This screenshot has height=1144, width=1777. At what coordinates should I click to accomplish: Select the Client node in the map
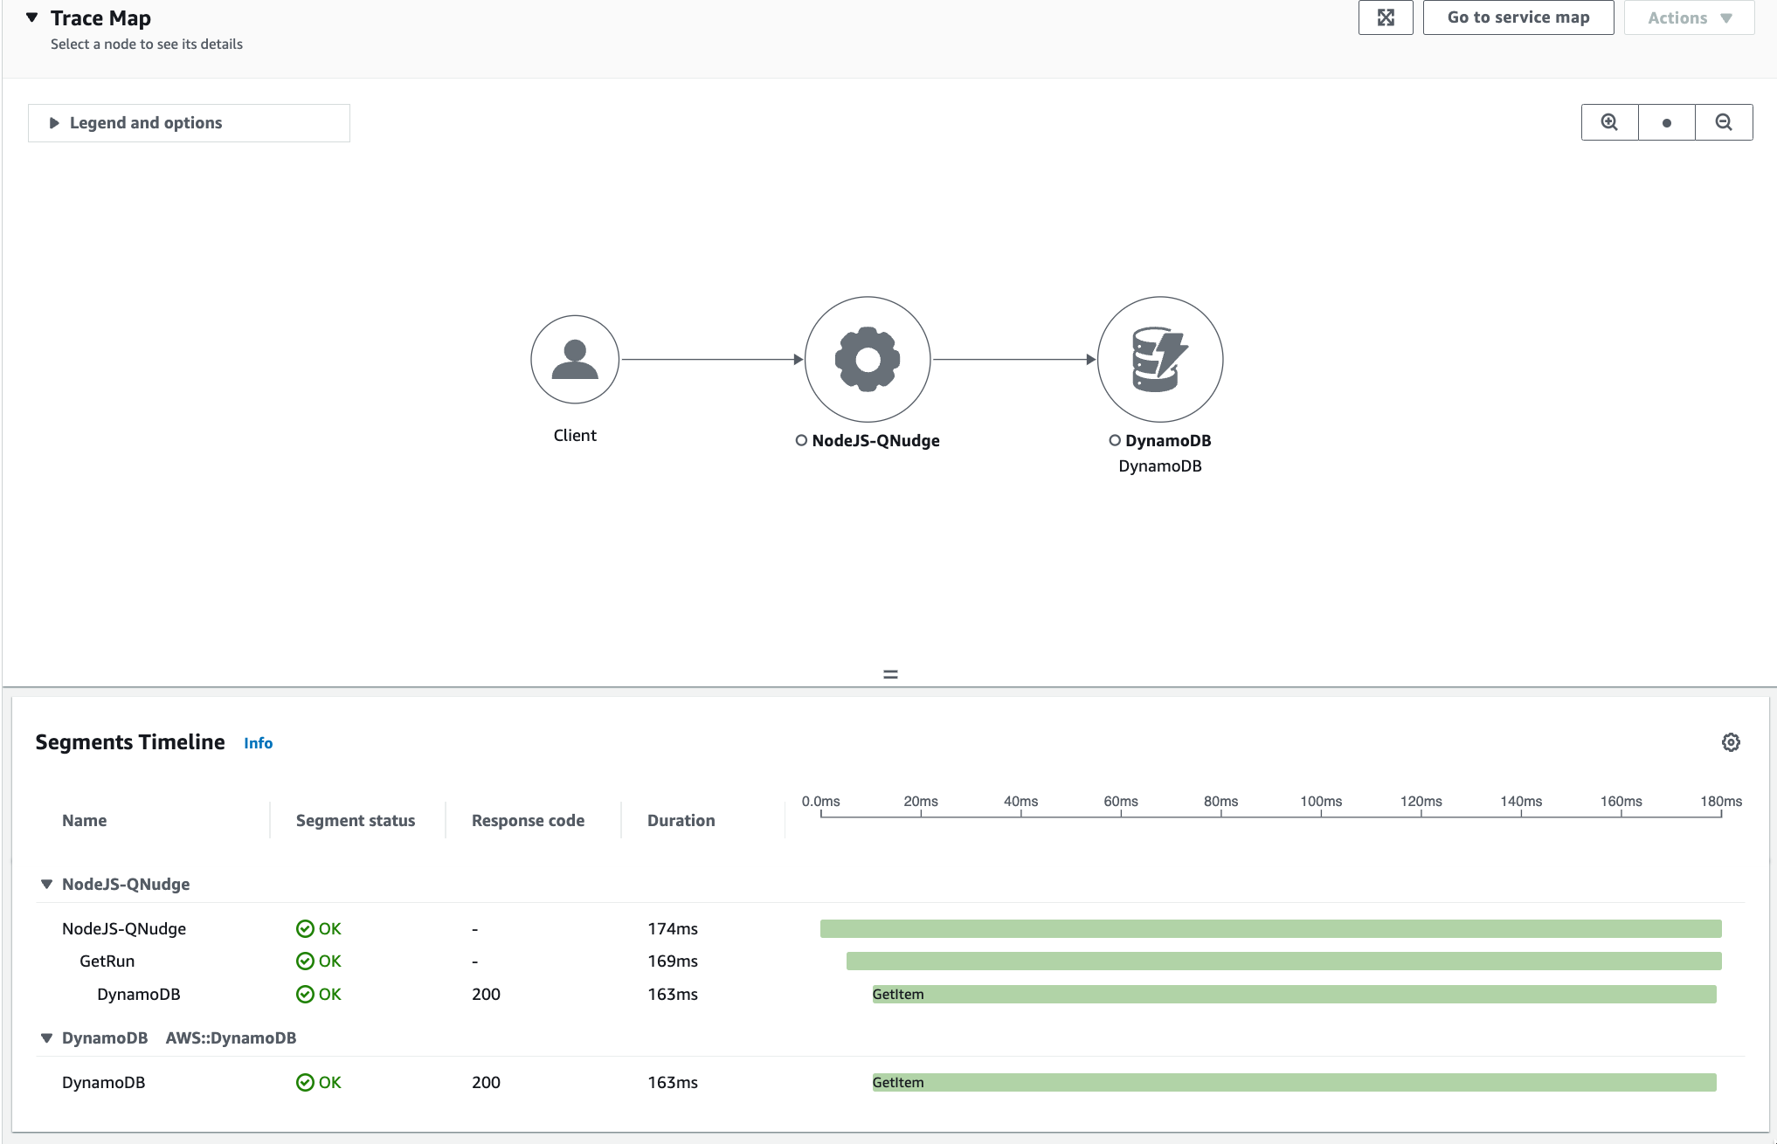click(574, 359)
